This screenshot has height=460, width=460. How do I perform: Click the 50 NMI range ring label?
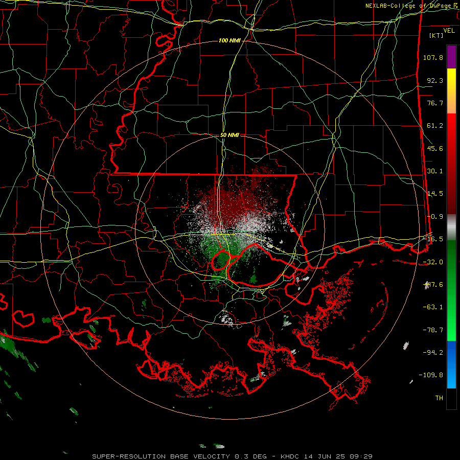click(229, 135)
